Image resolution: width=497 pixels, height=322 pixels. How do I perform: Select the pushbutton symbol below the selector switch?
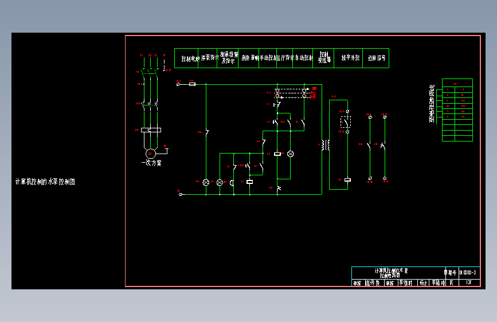pos(277,105)
